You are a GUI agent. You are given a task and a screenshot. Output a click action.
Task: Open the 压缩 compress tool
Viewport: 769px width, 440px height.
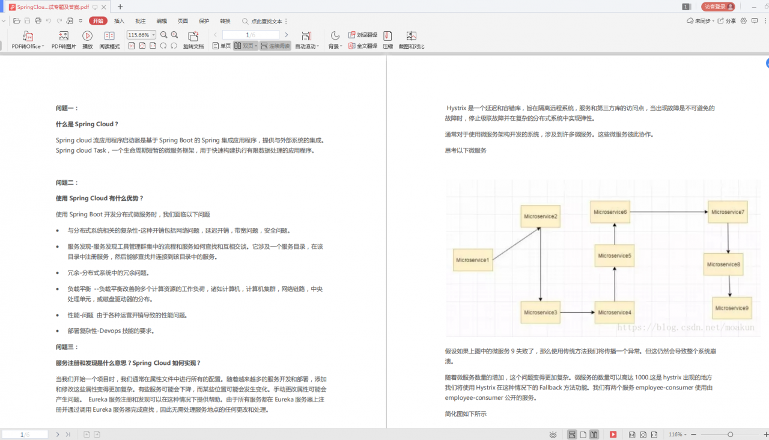[388, 39]
